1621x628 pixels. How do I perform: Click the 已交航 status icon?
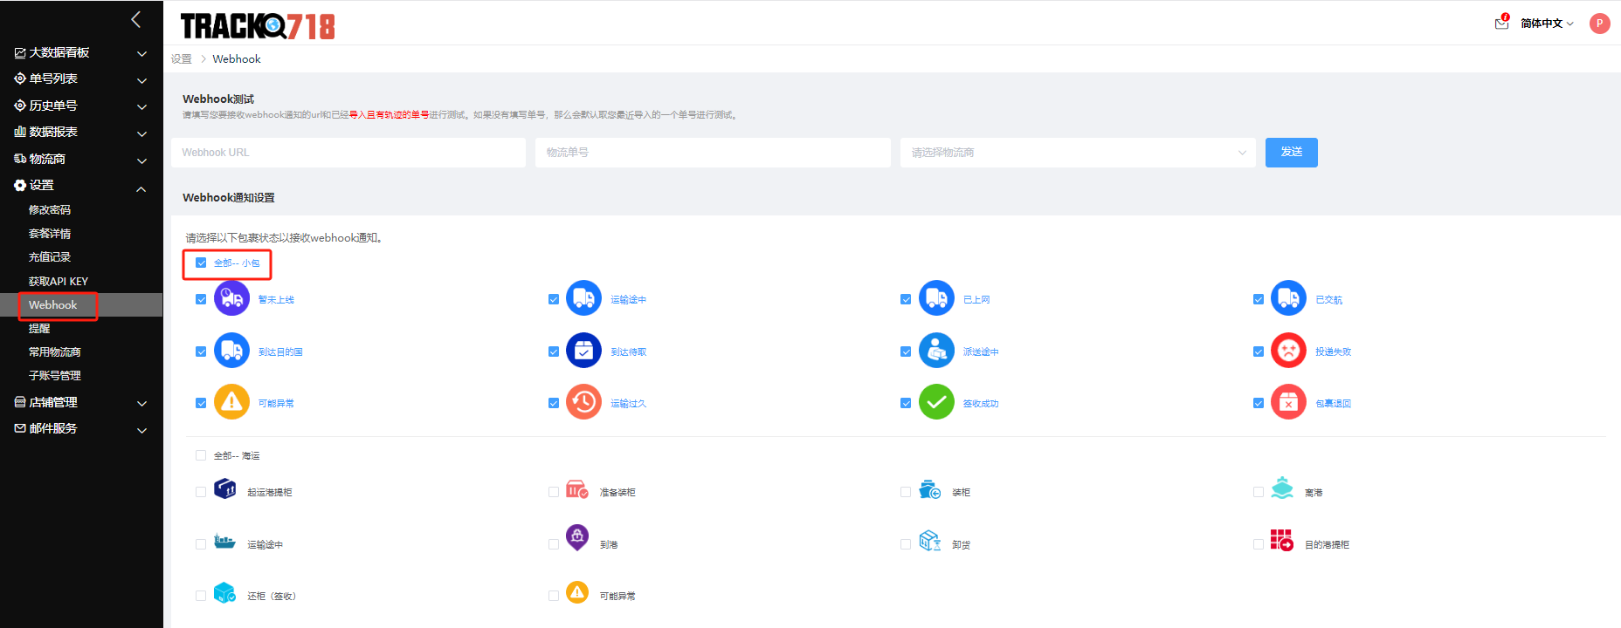point(1288,298)
